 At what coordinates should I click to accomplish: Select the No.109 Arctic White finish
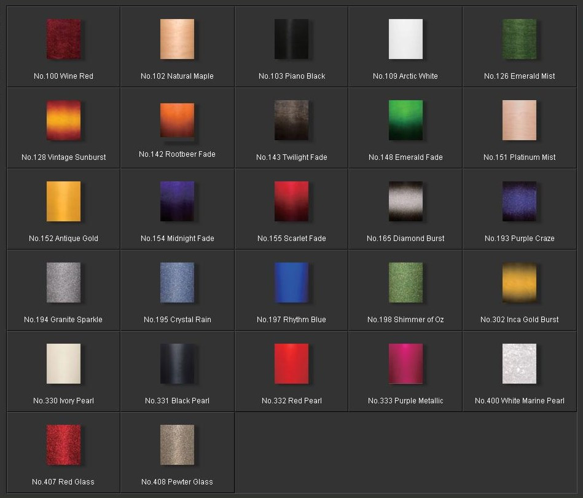pos(405,39)
